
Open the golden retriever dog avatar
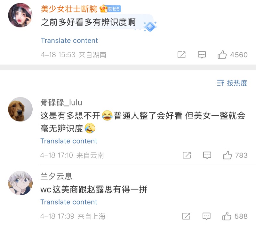coord(20,109)
